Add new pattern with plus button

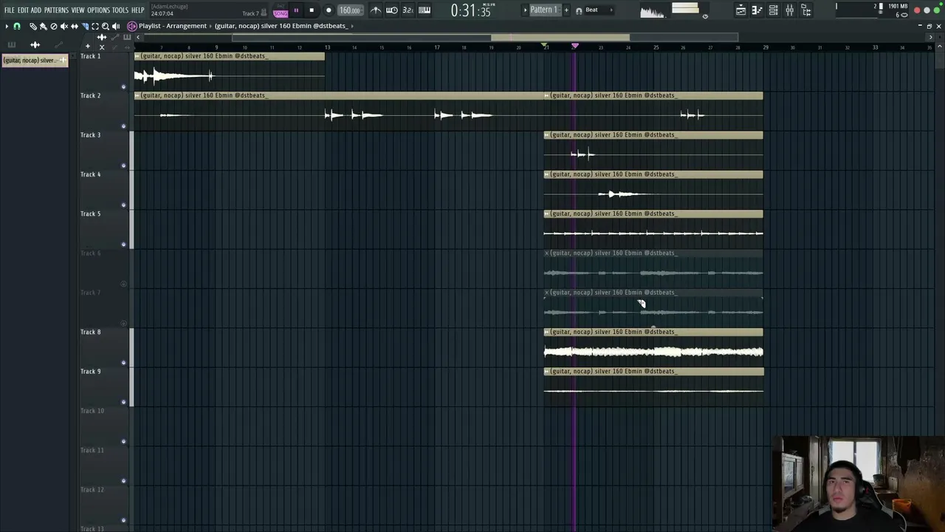point(566,10)
